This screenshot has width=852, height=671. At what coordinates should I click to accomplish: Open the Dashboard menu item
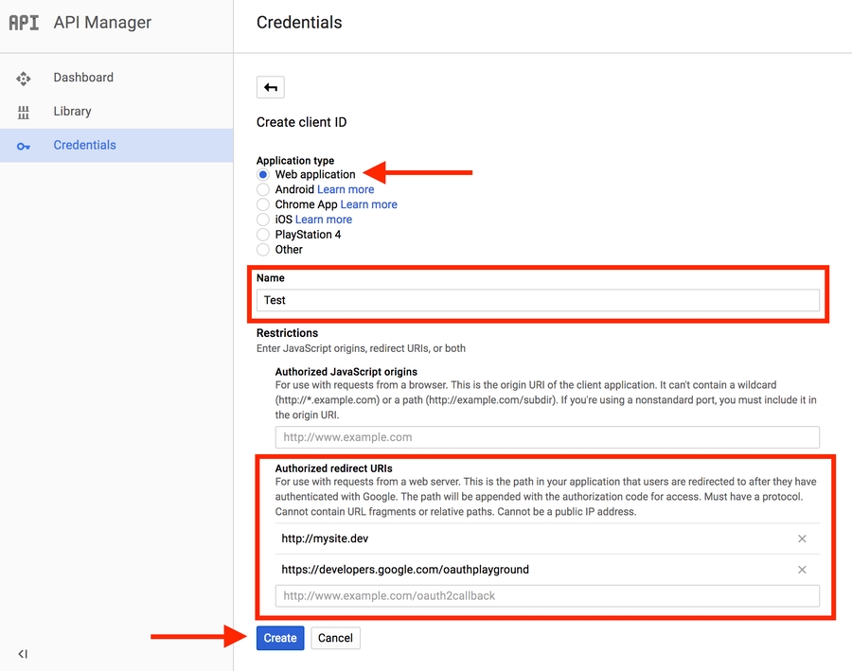tap(83, 78)
